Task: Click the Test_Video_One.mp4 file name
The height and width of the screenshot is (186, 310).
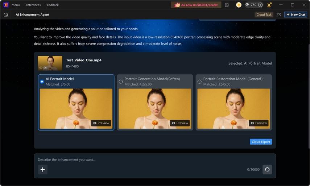Action: (84, 60)
